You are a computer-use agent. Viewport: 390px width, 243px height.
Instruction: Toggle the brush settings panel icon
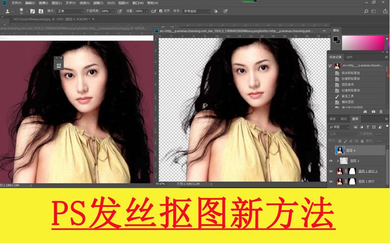[x=32, y=11]
